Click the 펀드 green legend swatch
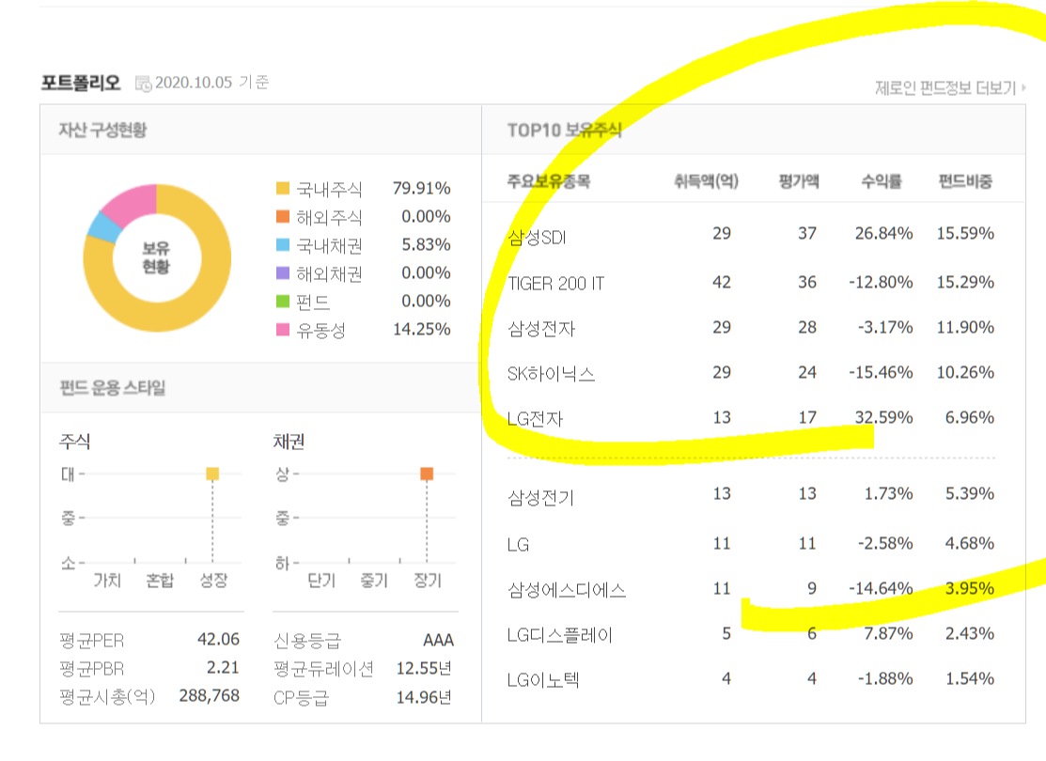Screen dimensions: 1046x761 coord(283,301)
